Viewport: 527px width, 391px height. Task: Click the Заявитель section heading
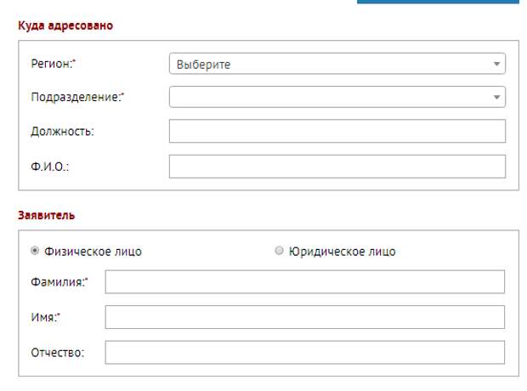click(x=46, y=215)
